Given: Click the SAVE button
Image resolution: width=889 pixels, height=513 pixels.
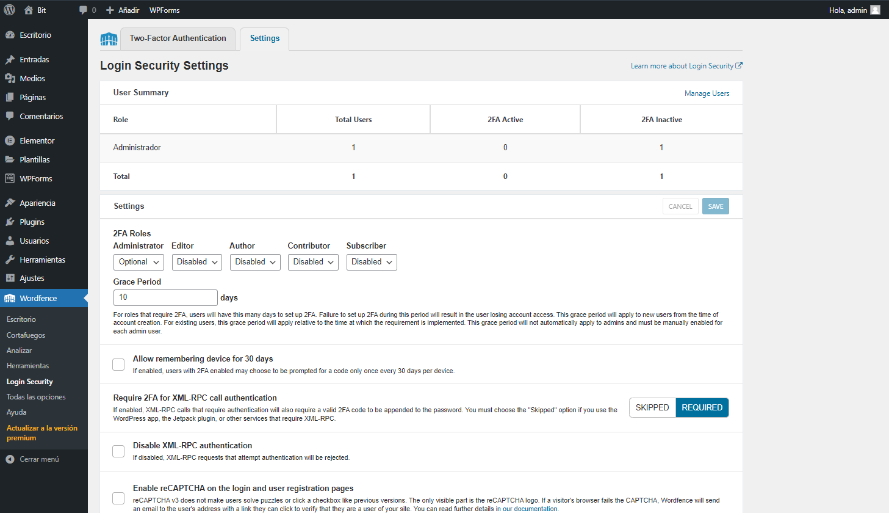Looking at the screenshot, I should 716,206.
